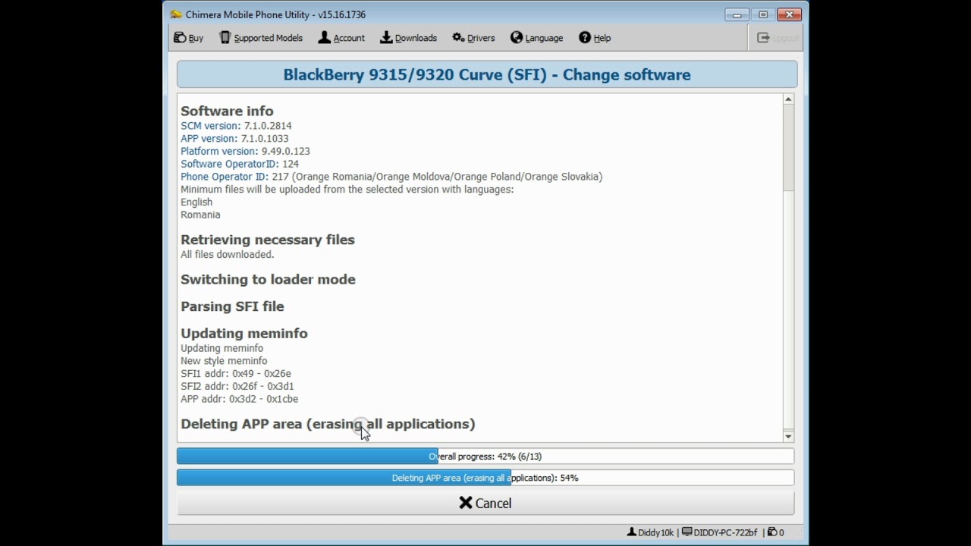Click the credits counter in status bar
The width and height of the screenshot is (971, 546).
(x=775, y=532)
